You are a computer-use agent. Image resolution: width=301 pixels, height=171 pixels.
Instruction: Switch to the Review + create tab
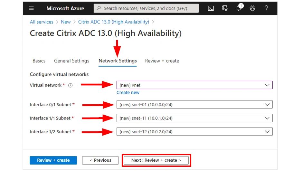162,61
